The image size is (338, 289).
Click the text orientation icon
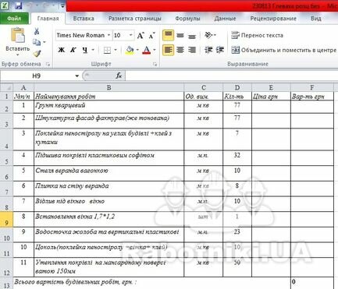pos(208,35)
